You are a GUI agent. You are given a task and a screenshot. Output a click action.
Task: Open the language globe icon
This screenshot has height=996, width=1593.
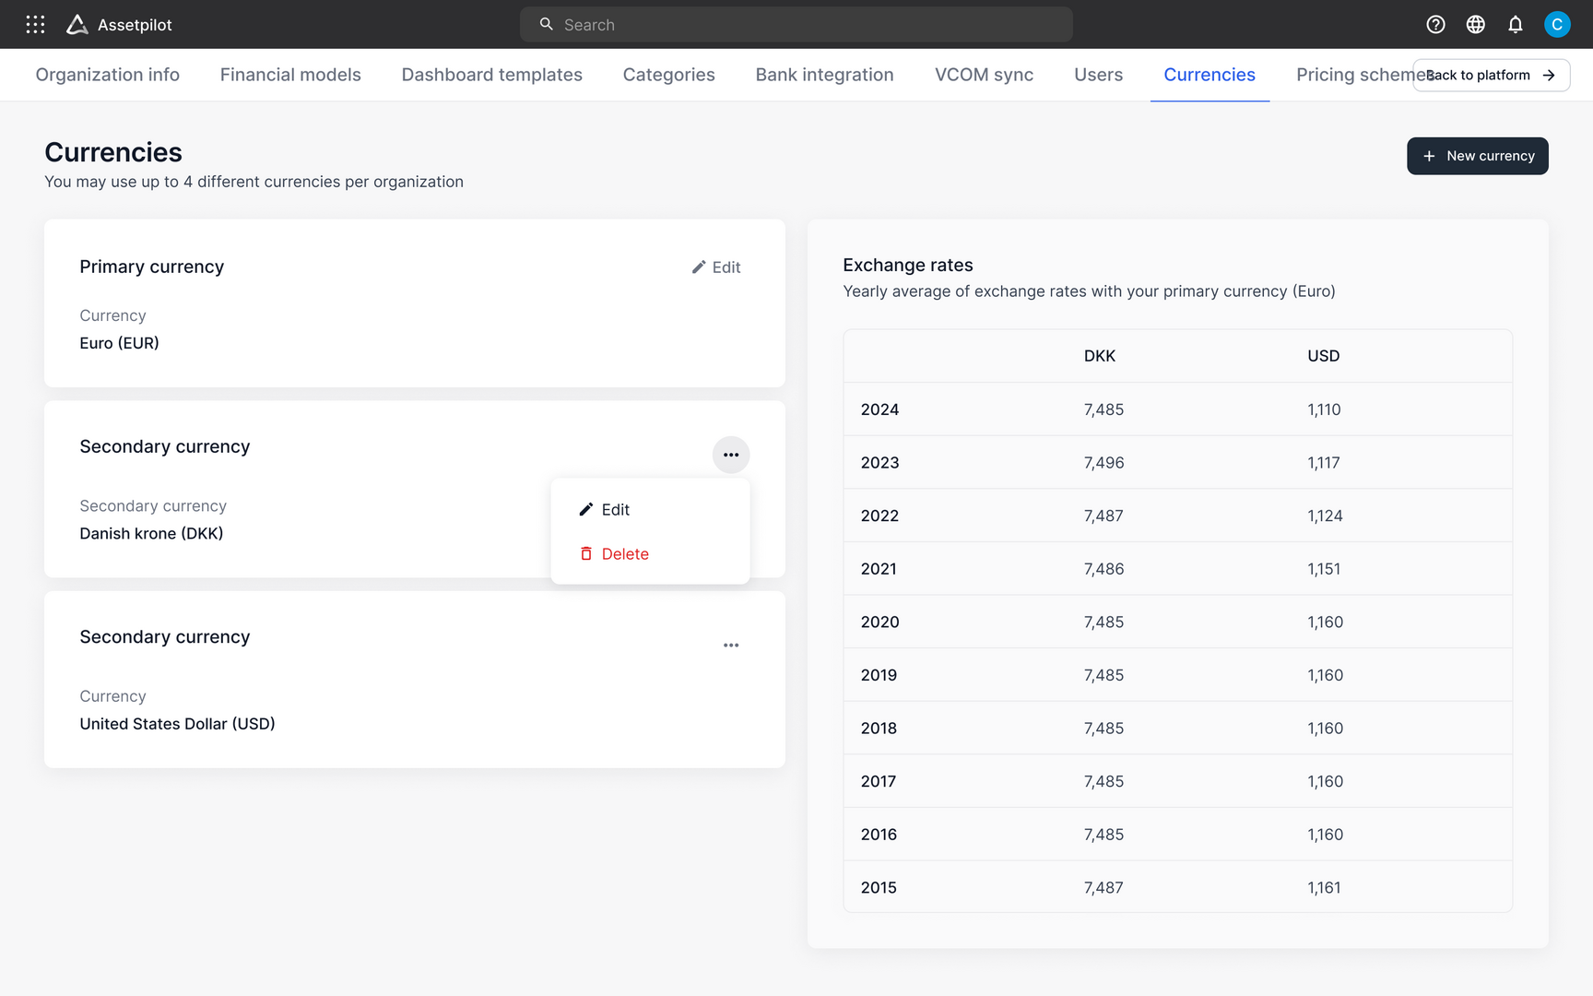[1476, 25]
